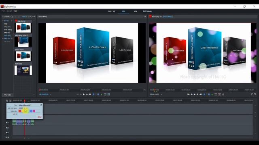
Task: Select the Mọi thứ filter
Action: tap(7, 33)
